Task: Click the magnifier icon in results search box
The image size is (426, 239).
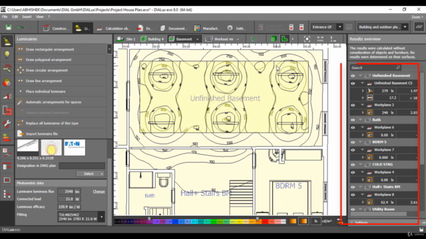Action: (398, 68)
